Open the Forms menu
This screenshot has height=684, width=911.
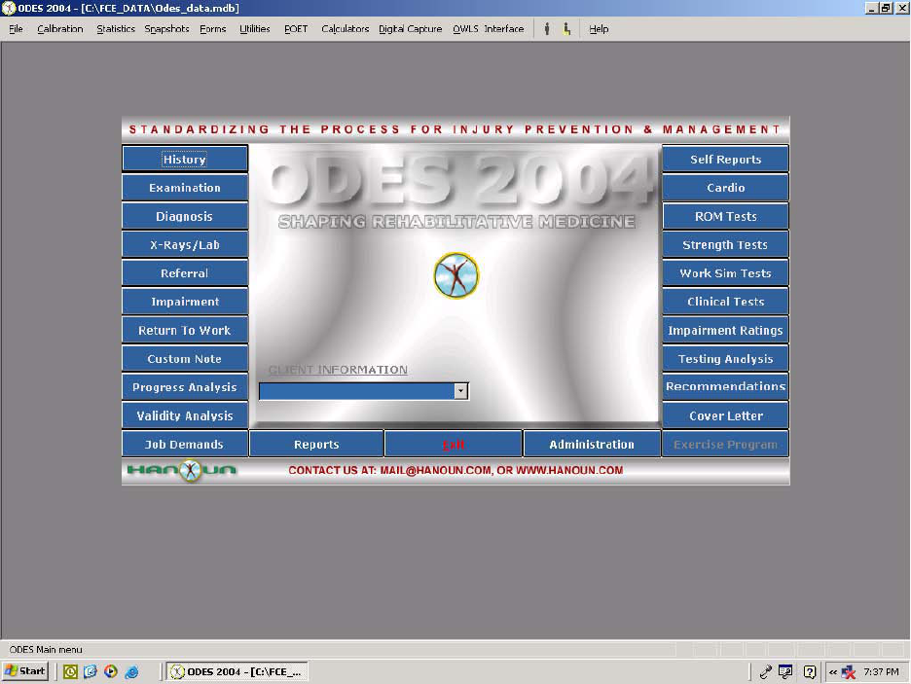click(x=212, y=28)
